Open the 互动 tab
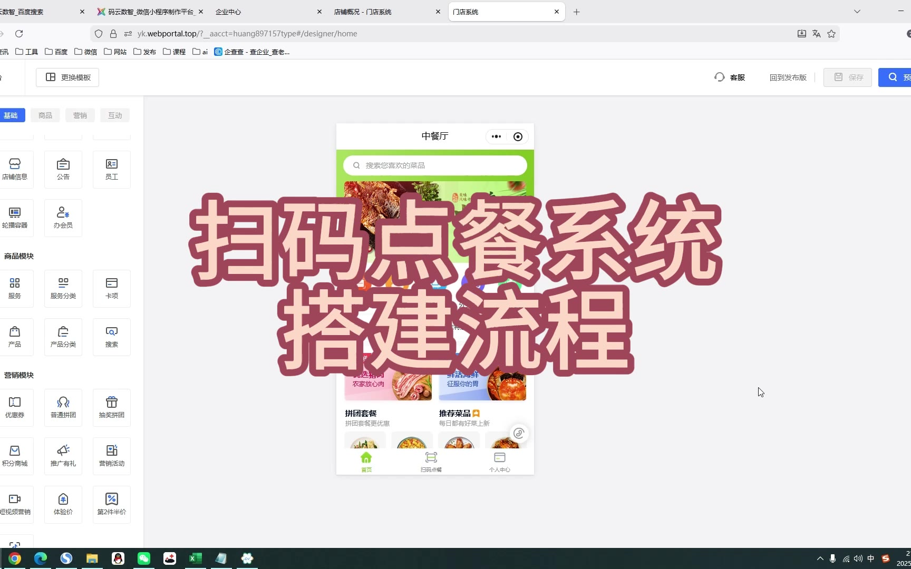The height and width of the screenshot is (569, 911). (115, 115)
